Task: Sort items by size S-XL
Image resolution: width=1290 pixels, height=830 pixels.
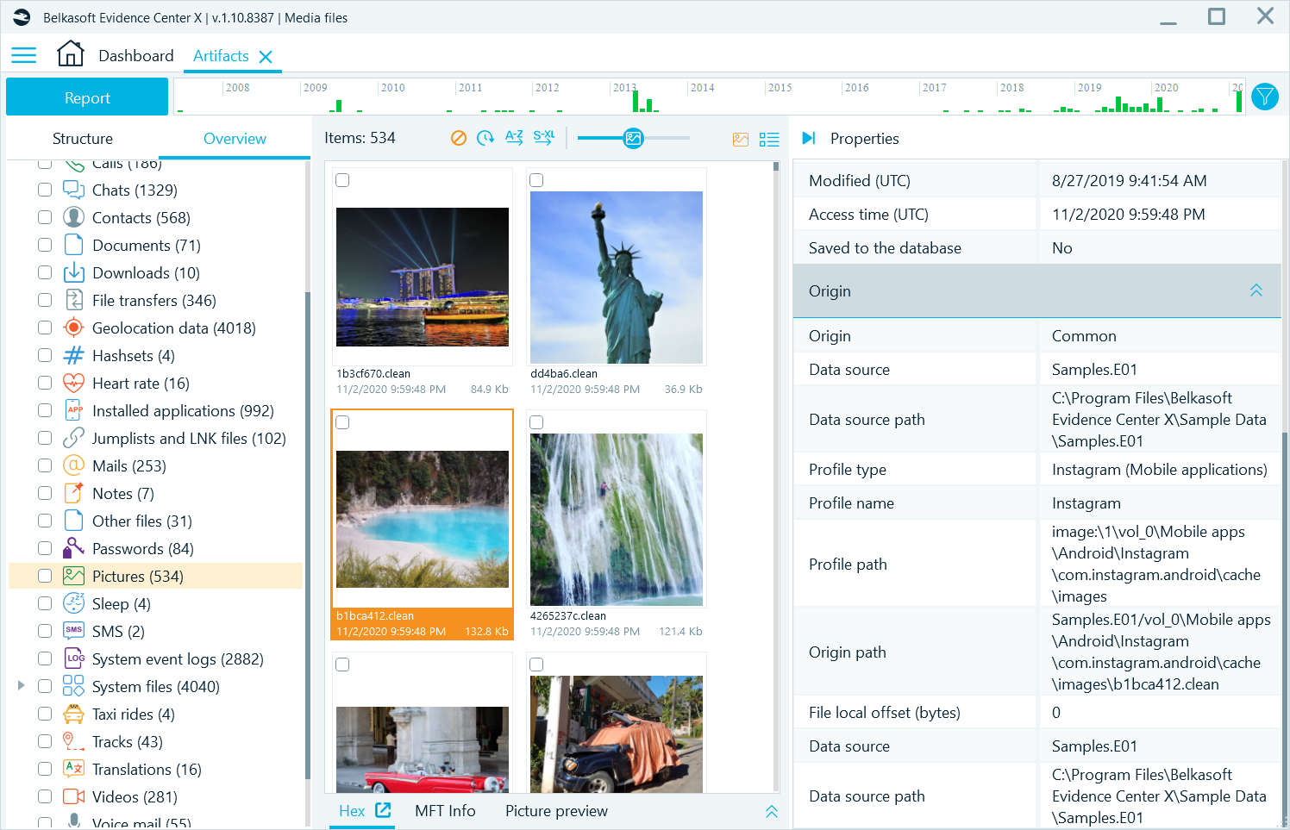Action: point(543,137)
